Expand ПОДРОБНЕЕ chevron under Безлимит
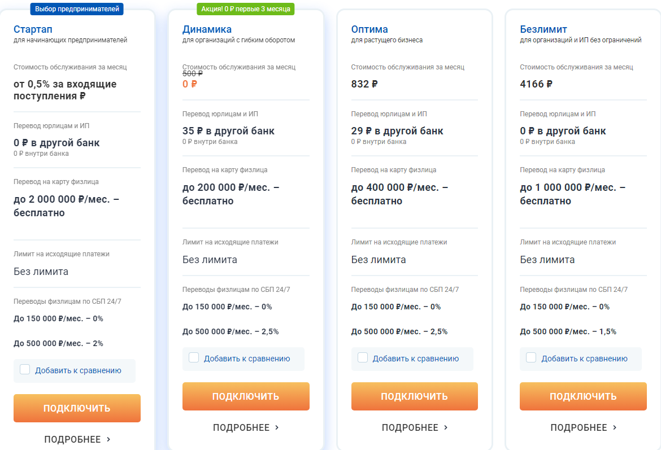The height and width of the screenshot is (450, 661). point(615,427)
